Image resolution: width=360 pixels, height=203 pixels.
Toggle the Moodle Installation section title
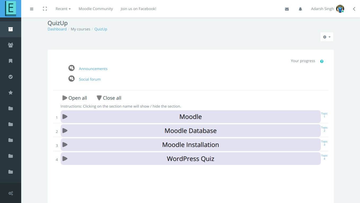pos(190,145)
